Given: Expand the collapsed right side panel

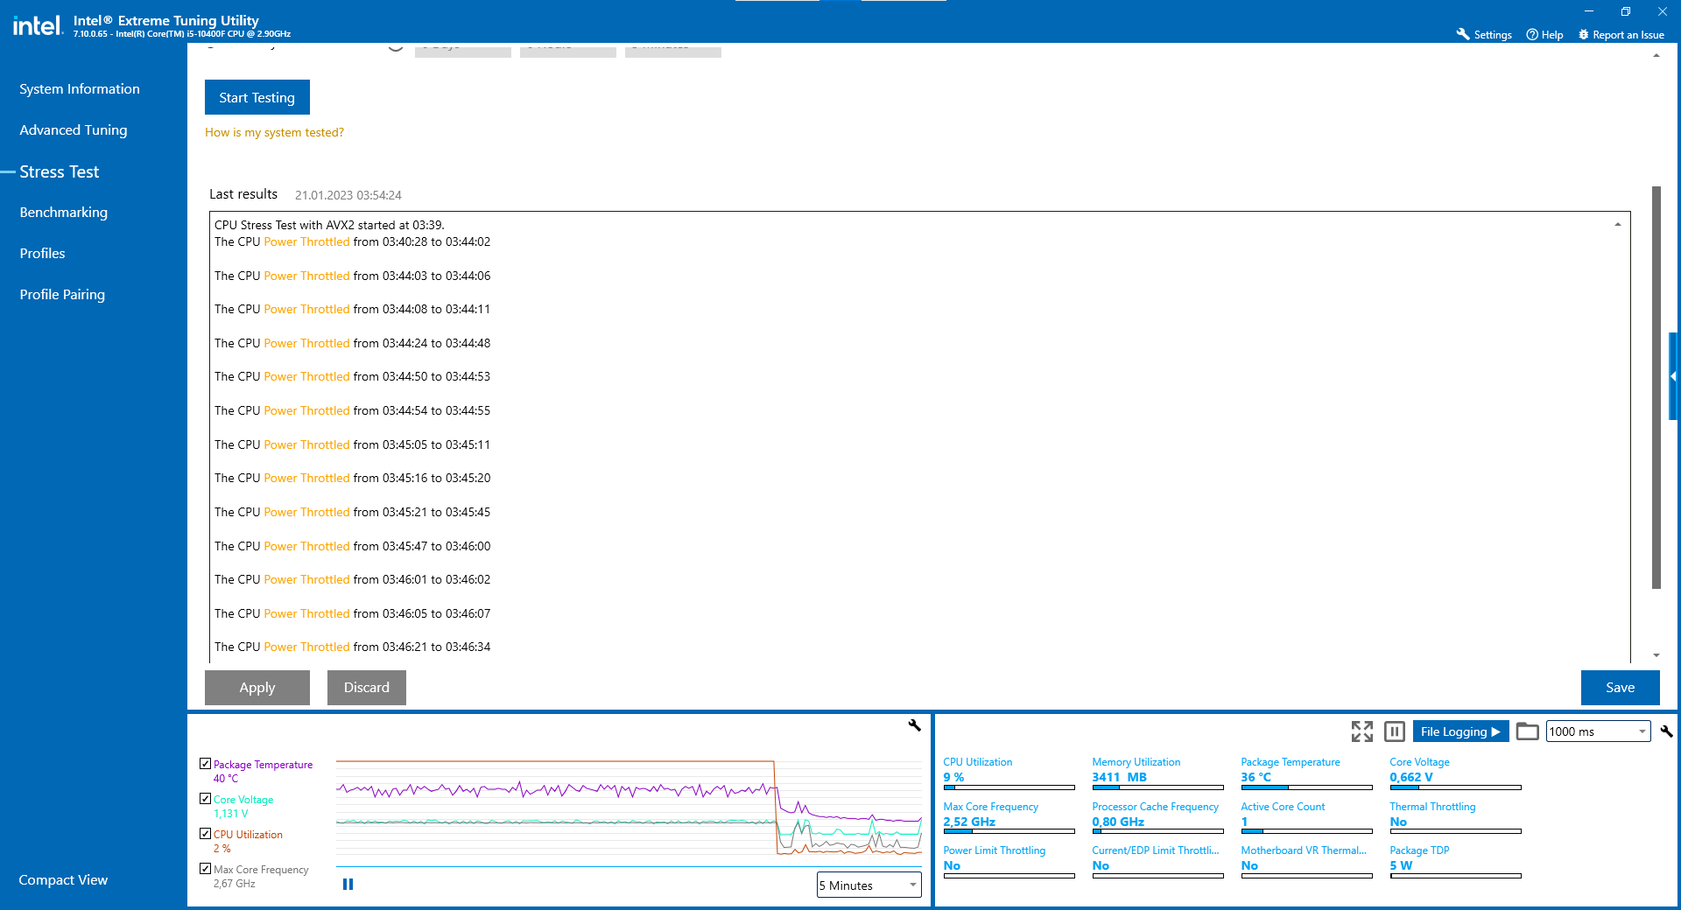Looking at the screenshot, I should click(x=1674, y=376).
